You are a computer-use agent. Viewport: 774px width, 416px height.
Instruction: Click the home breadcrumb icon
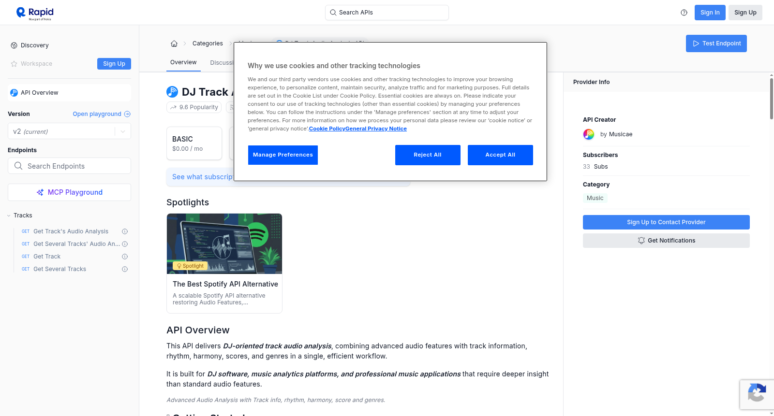pyautogui.click(x=174, y=43)
